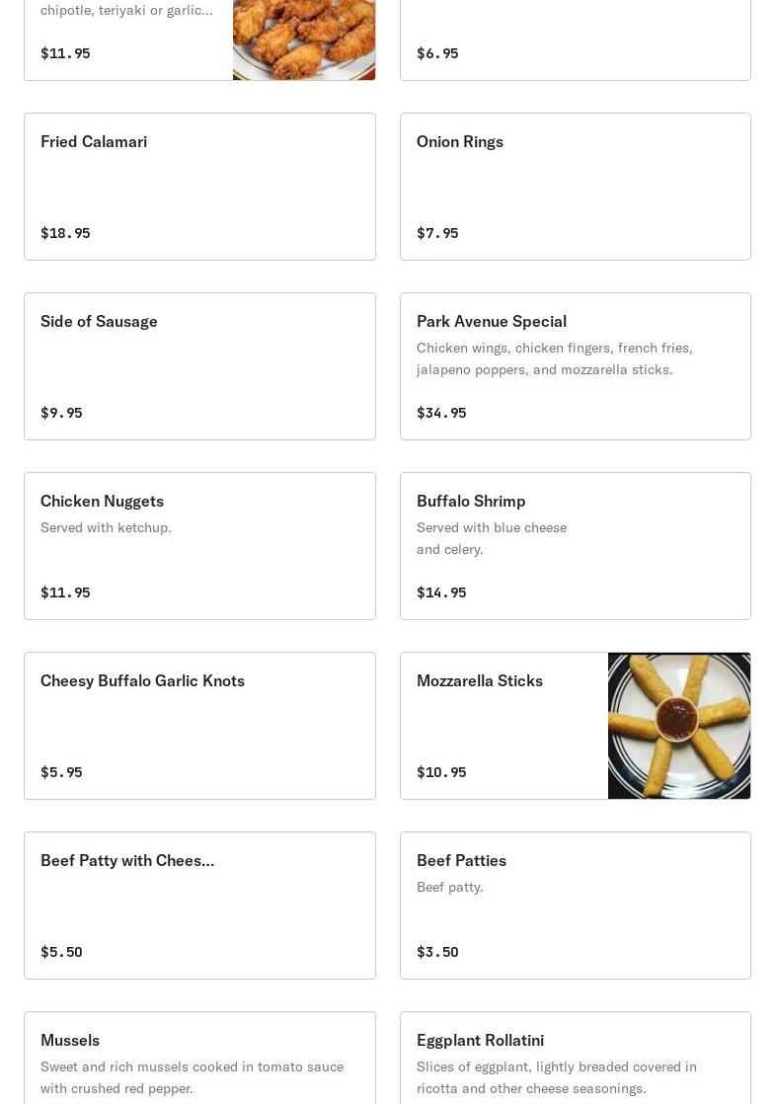The height and width of the screenshot is (1104, 775).
Task: Open the truncated Beef Patty with Cheese item
Action: pyautogui.click(x=199, y=906)
